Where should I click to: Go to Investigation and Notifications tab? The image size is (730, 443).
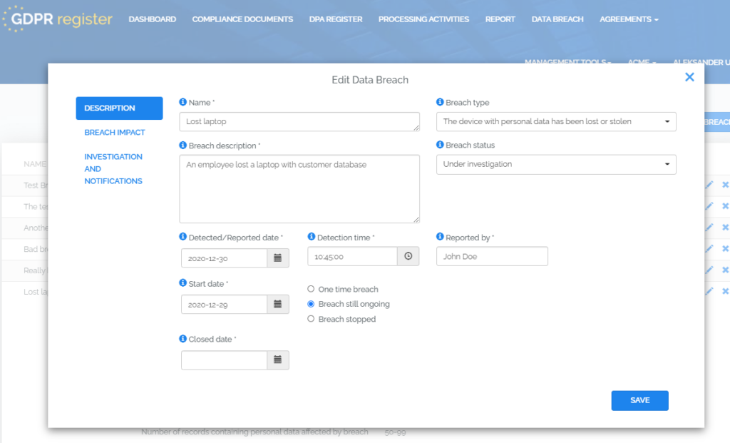pyautogui.click(x=113, y=169)
